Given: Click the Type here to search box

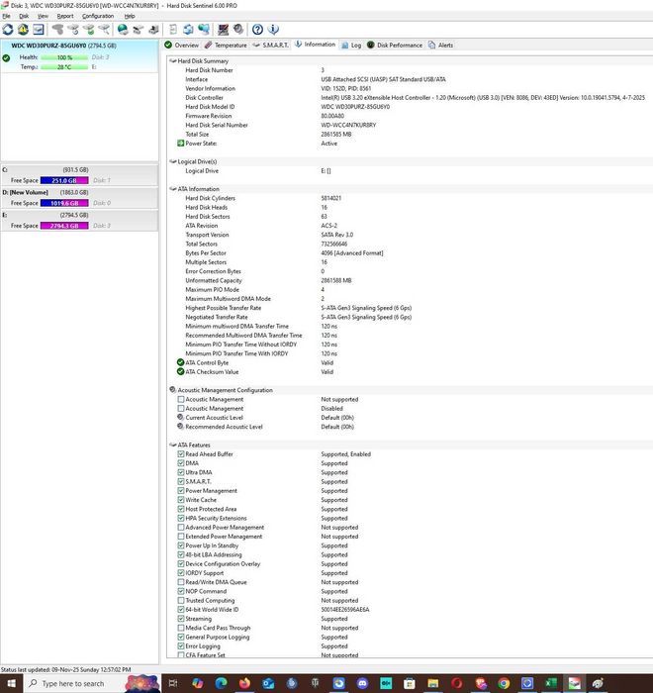Looking at the screenshot, I should (x=92, y=683).
